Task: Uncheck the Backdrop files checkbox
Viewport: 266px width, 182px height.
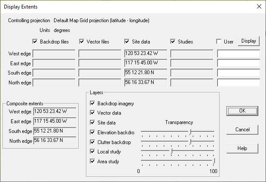Action: click(x=35, y=42)
